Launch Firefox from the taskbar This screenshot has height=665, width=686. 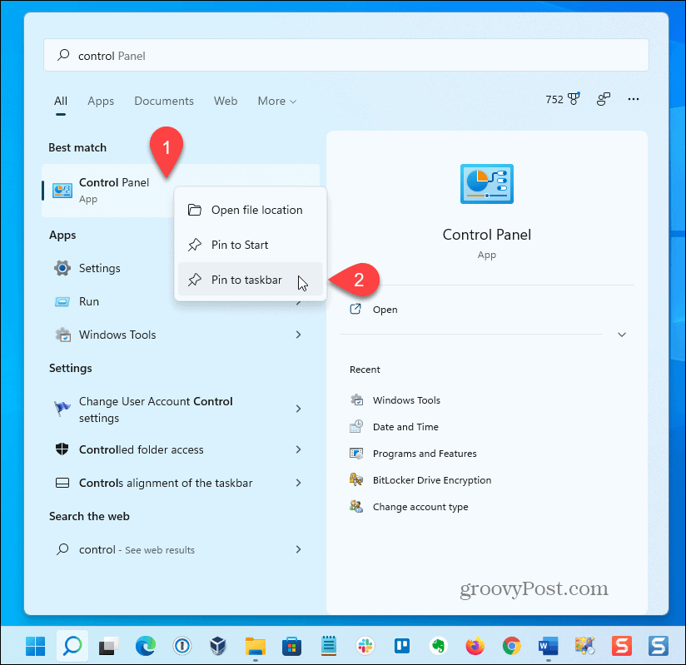[x=475, y=645]
